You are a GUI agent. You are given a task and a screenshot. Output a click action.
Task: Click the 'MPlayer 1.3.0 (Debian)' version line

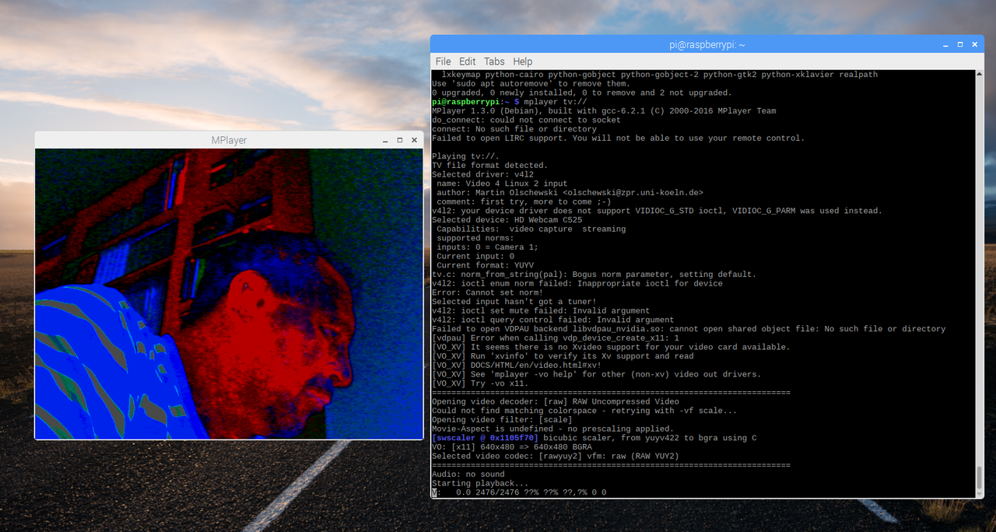[604, 111]
